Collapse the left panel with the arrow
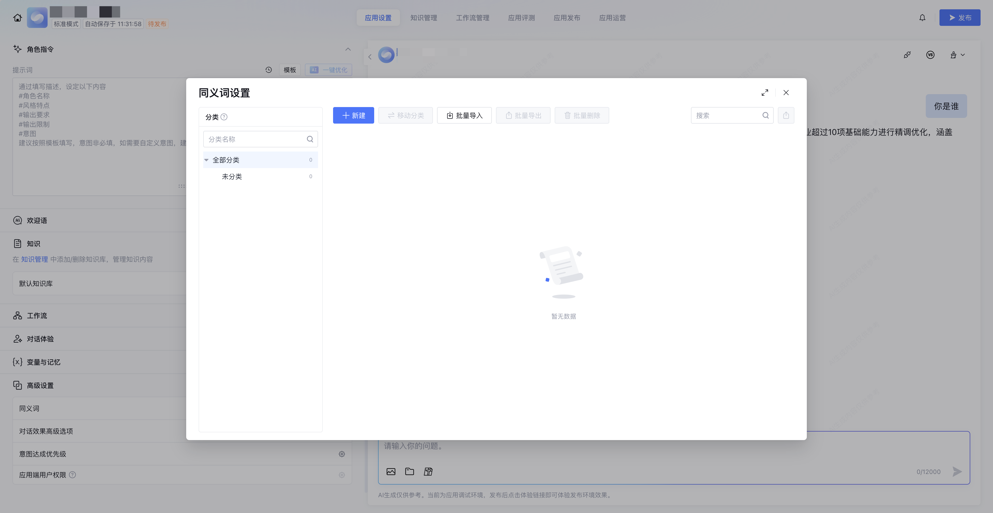This screenshot has width=993, height=513. 370,57
